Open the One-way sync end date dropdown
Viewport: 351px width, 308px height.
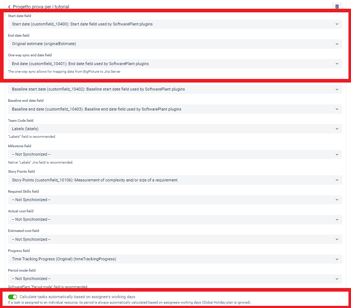pyautogui.click(x=175, y=63)
